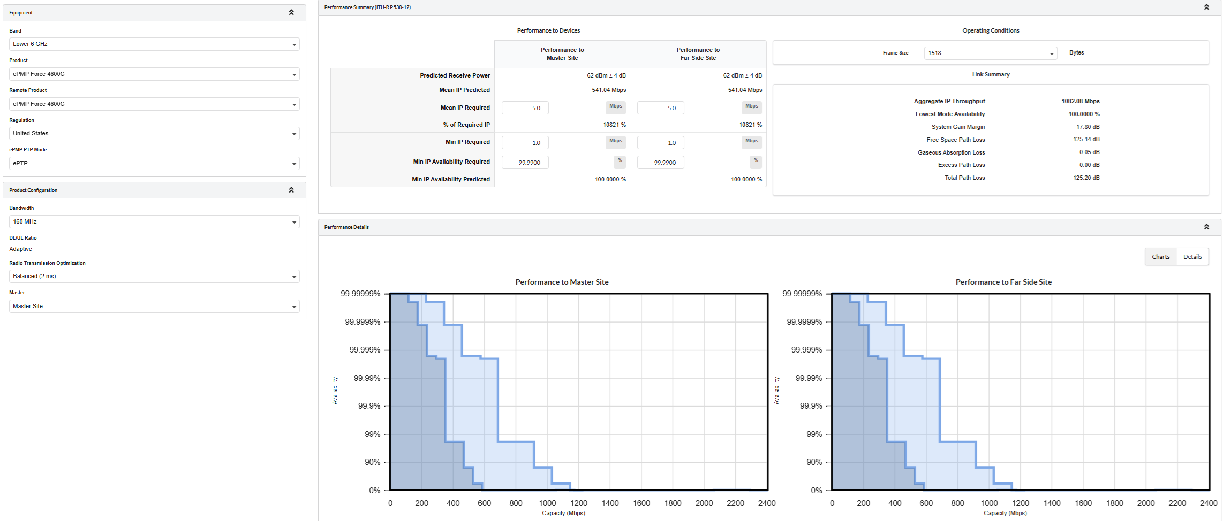Collapse the Product Configuration panel
This screenshot has height=521, width=1223.
(291, 190)
